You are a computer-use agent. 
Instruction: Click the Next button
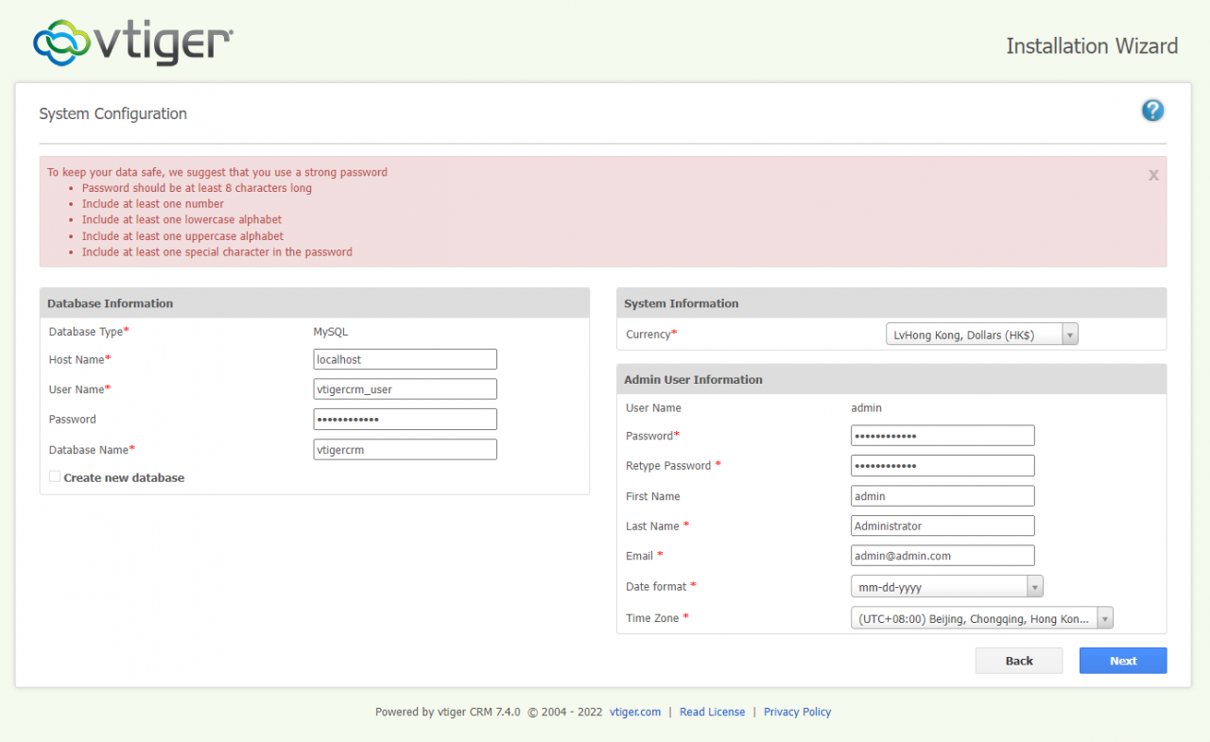click(1123, 661)
